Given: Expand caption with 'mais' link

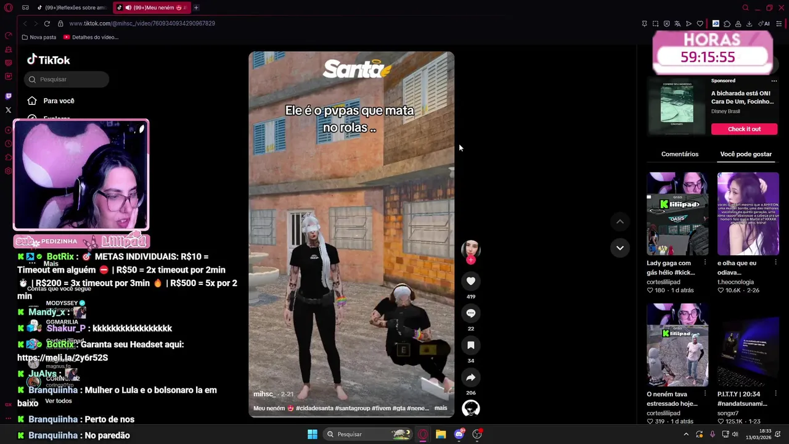Looking at the screenshot, I should click(x=441, y=408).
